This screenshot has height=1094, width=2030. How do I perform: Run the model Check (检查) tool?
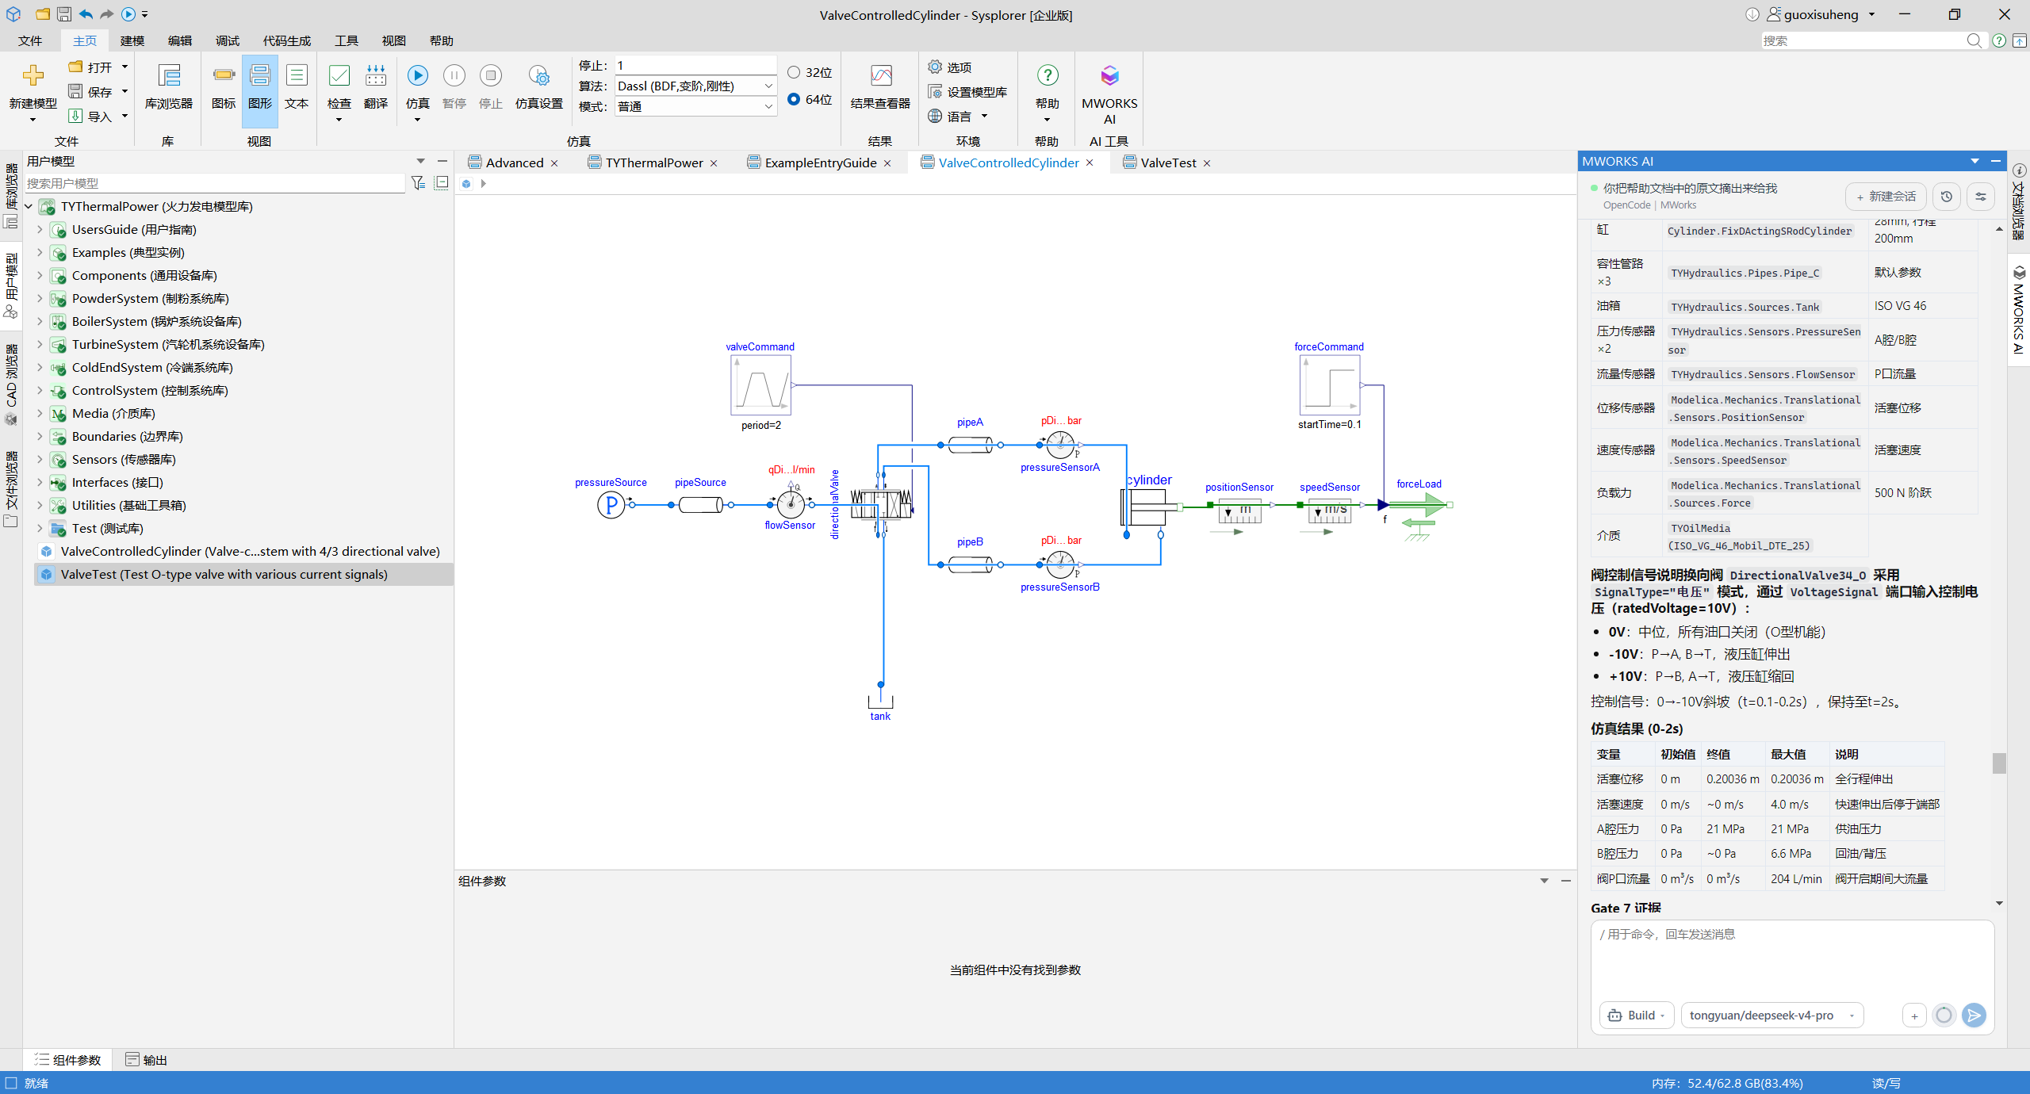pos(339,76)
